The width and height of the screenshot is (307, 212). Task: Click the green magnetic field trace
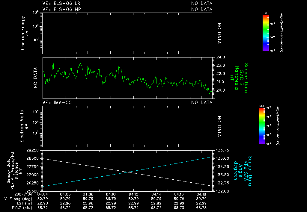[127, 78]
